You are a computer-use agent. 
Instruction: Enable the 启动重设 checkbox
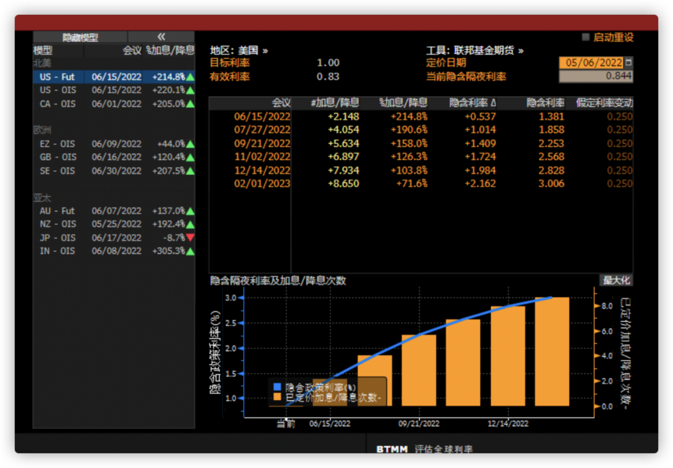[586, 37]
